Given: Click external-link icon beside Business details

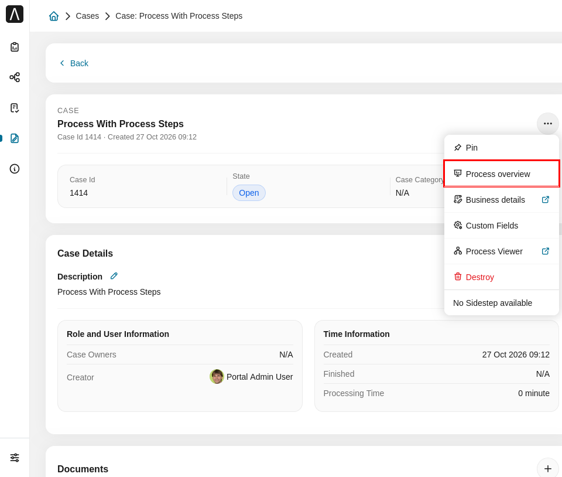Looking at the screenshot, I should (546, 199).
